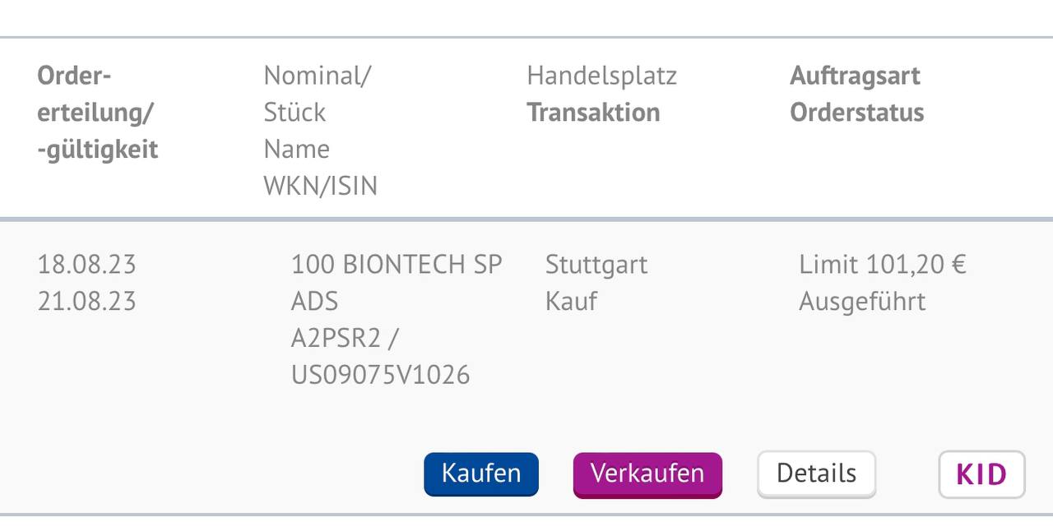
Task: Click the Kauf transaction label
Action: [569, 301]
